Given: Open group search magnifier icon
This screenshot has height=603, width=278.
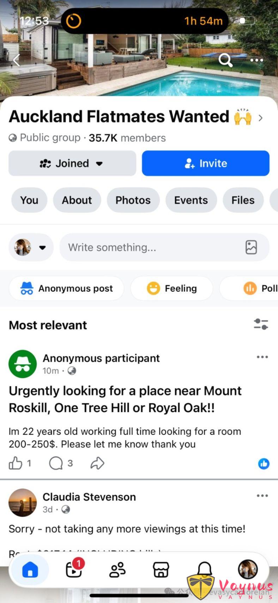Looking at the screenshot, I should pos(225,60).
